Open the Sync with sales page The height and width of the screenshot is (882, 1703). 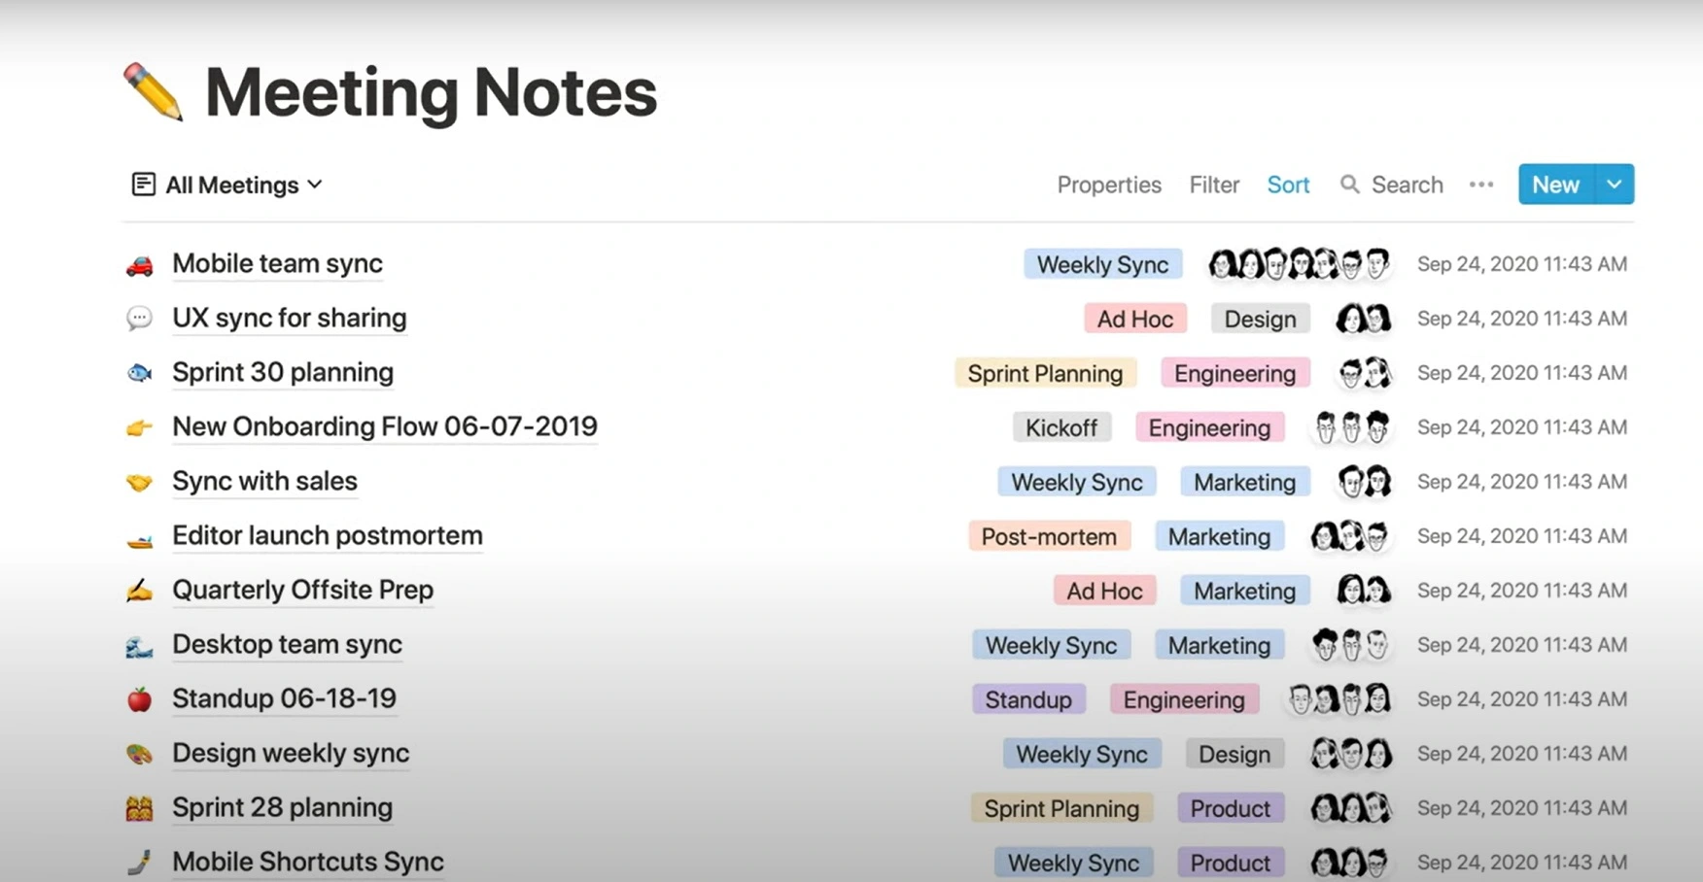[x=264, y=481]
